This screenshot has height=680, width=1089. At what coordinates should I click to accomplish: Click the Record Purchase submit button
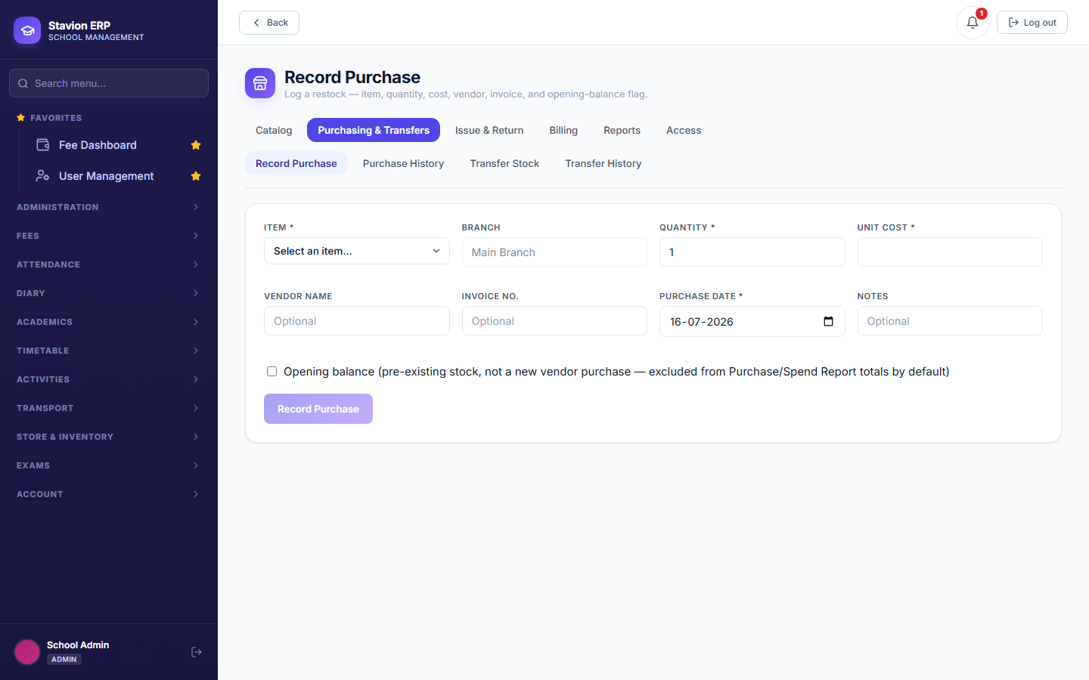[x=318, y=409]
